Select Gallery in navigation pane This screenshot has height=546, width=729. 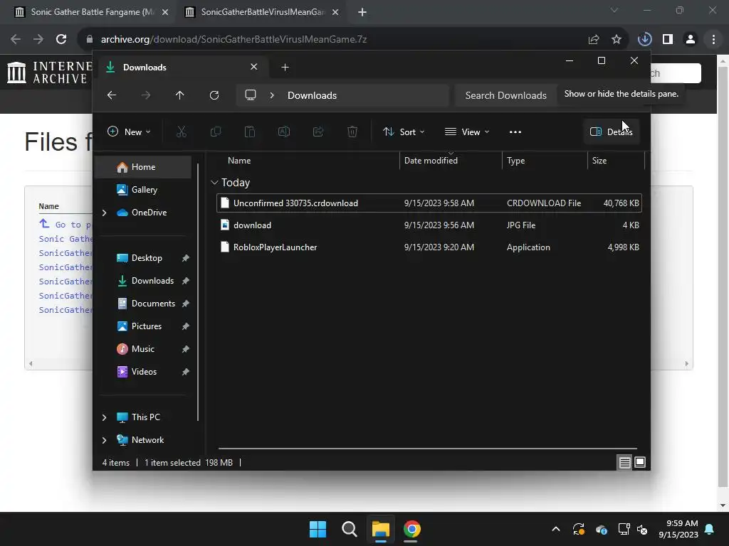point(142,190)
